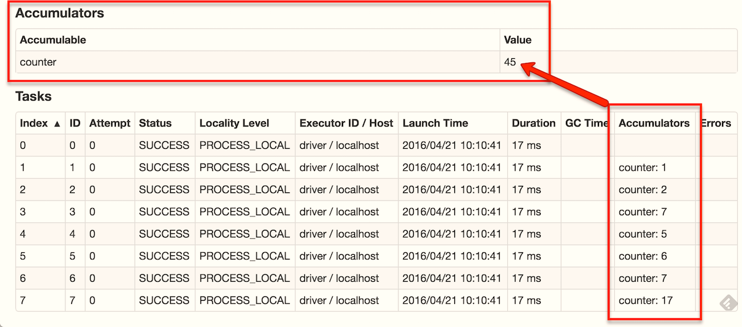
Task: Sort tasks by Attempt column
Action: (x=109, y=123)
